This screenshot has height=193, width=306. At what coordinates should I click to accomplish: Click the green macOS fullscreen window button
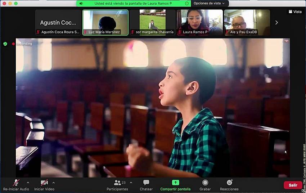(x=16, y=3)
